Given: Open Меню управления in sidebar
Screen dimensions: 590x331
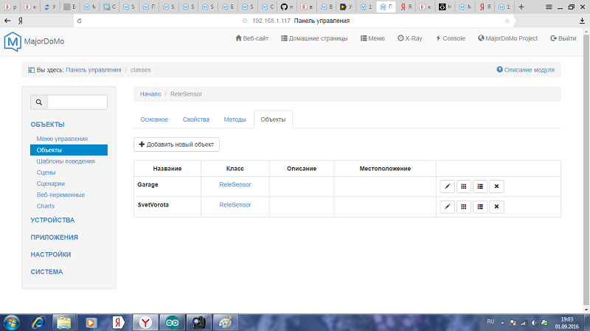Looking at the screenshot, I should (x=62, y=139).
